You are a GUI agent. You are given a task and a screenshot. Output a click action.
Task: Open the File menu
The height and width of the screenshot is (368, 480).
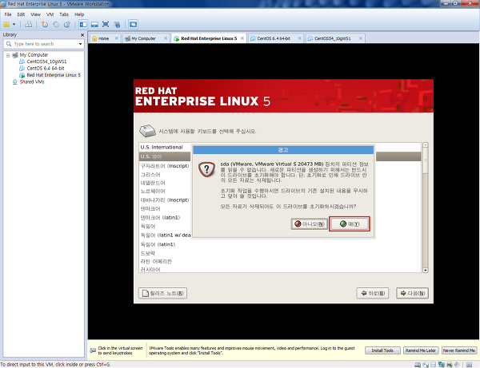[x=8, y=14]
